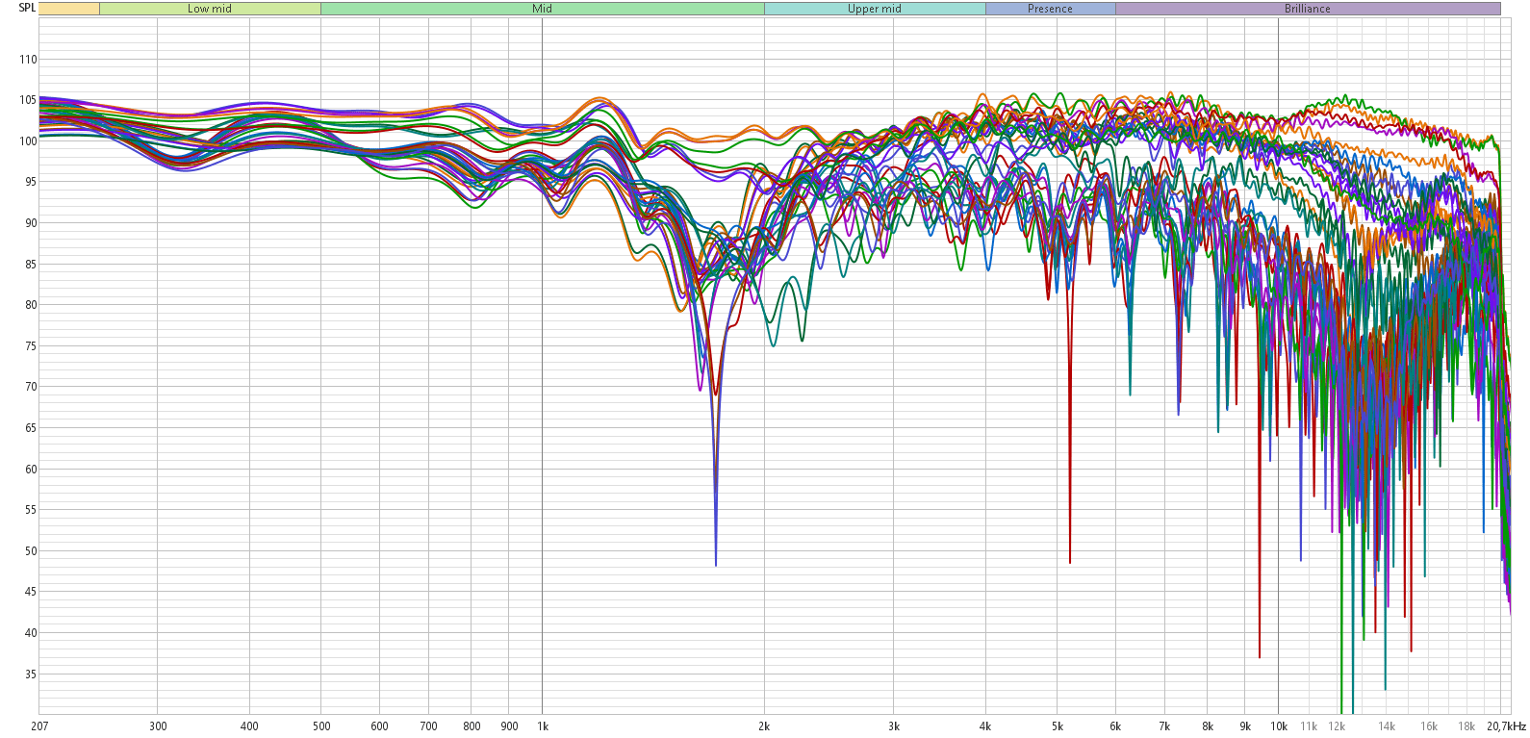Click the 300 frequency axis label
This screenshot has width=1530, height=738.
click(158, 726)
